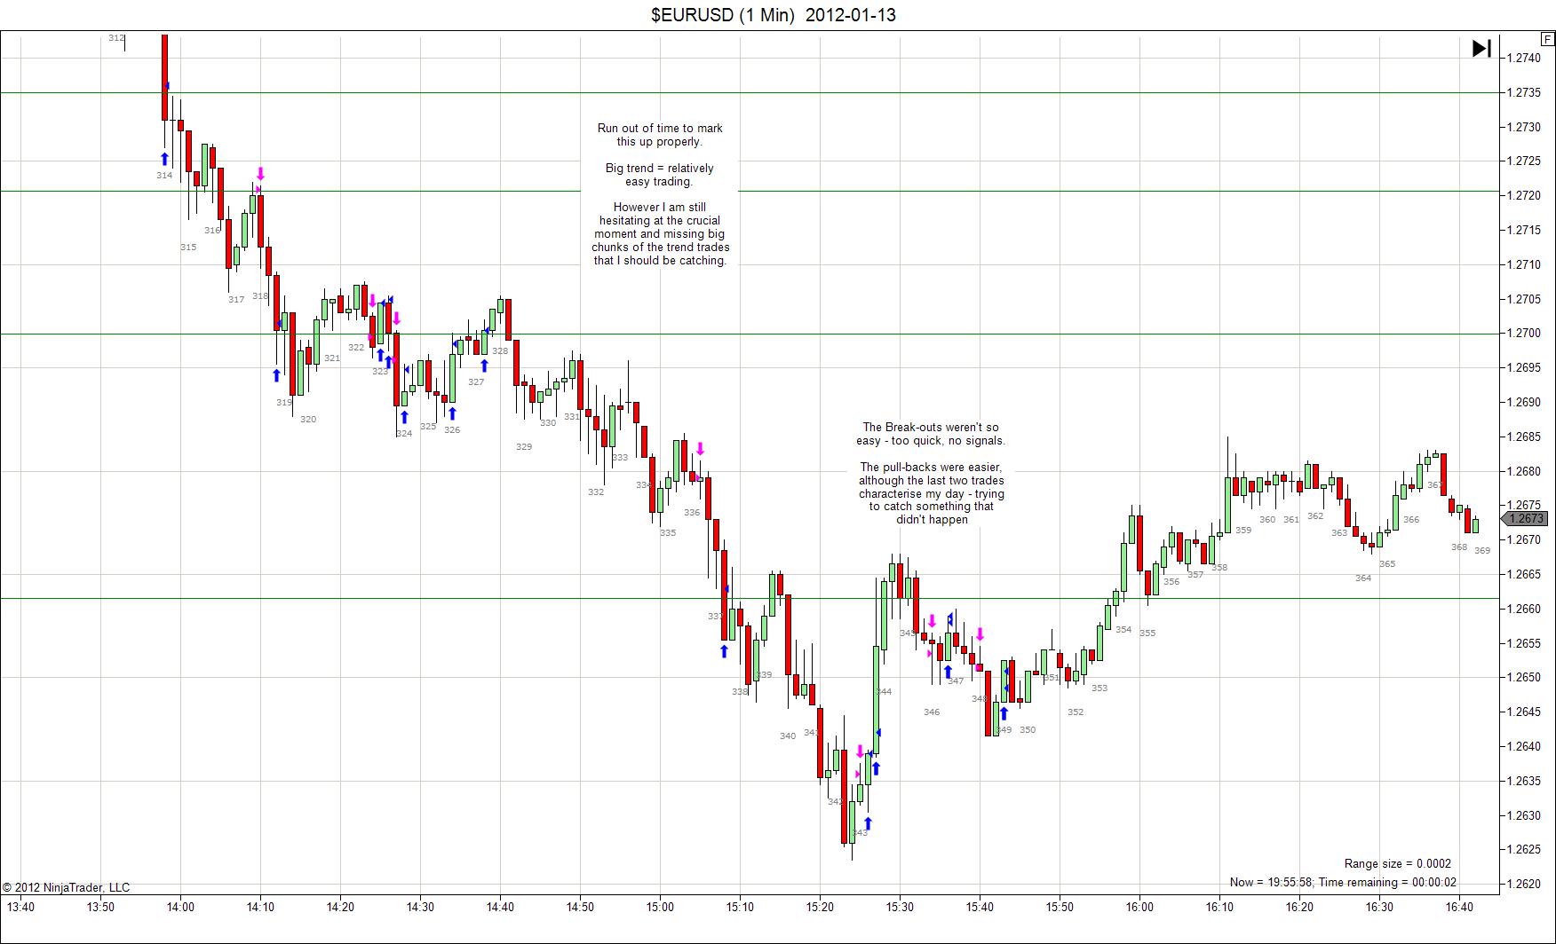Click bar number label 332
The width and height of the screenshot is (1556, 944).
point(596,492)
